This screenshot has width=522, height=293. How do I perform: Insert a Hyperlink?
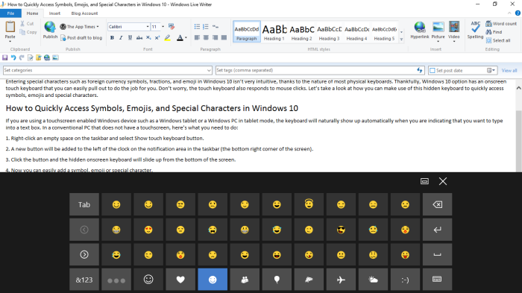[x=420, y=31]
